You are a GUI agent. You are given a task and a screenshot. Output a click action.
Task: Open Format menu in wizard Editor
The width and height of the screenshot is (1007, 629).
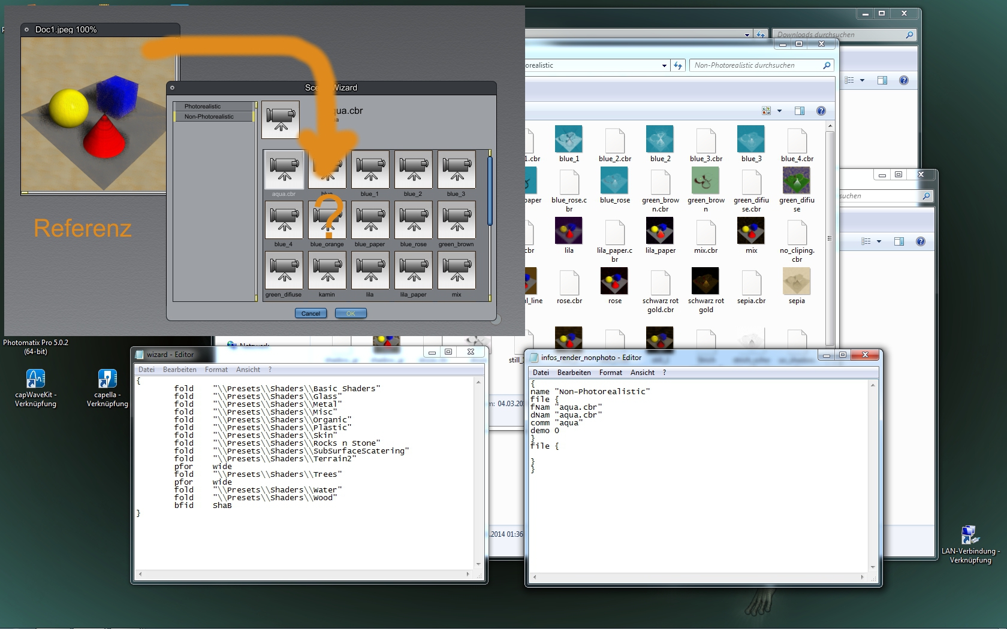[216, 370]
